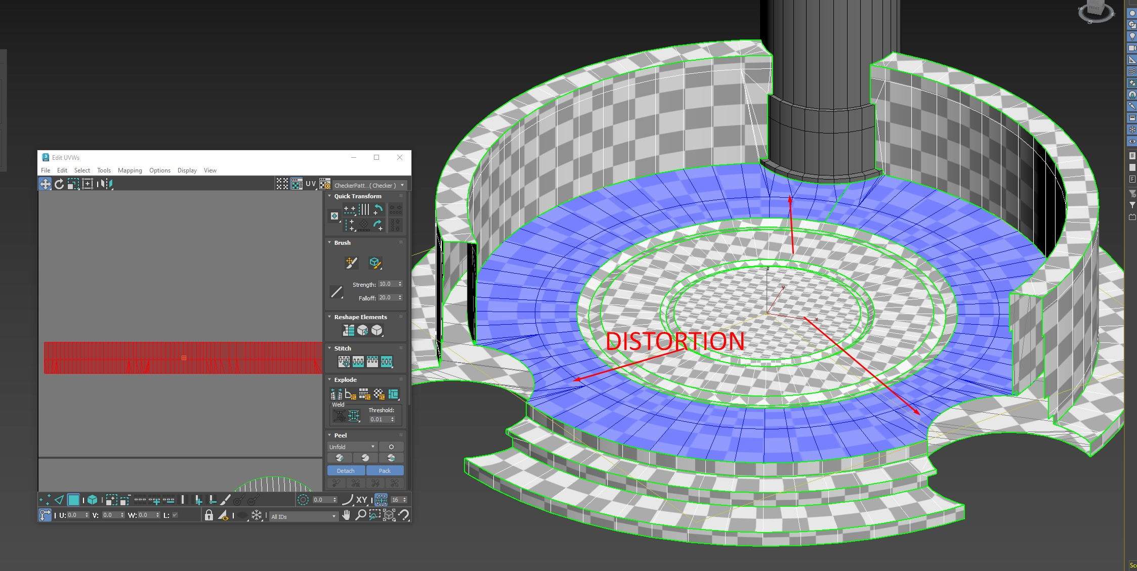Open the Mapping menu
The height and width of the screenshot is (571, 1137).
(x=130, y=170)
